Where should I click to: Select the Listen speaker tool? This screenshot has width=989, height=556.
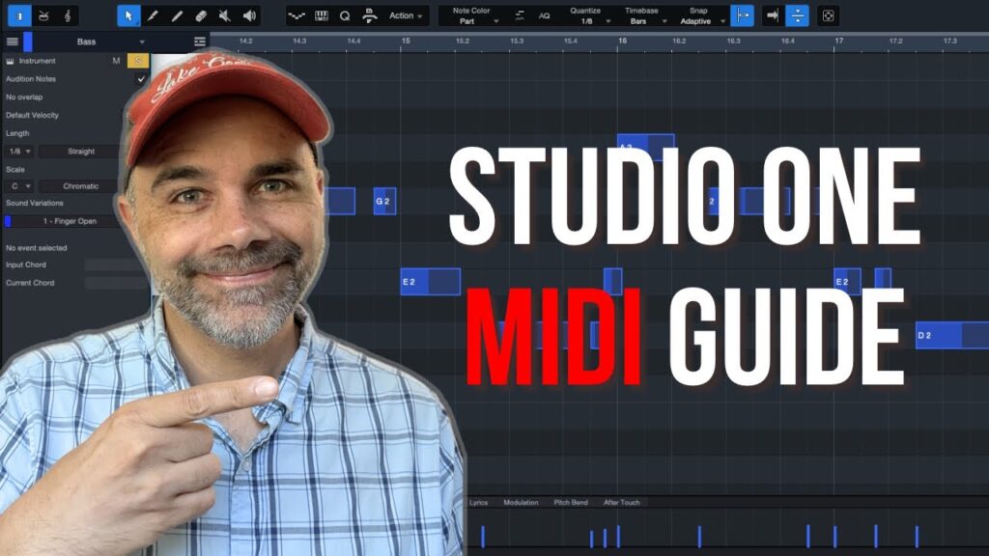click(x=249, y=15)
